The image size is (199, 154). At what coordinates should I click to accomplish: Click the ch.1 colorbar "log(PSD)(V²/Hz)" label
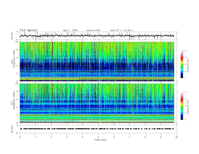coord(188,66)
